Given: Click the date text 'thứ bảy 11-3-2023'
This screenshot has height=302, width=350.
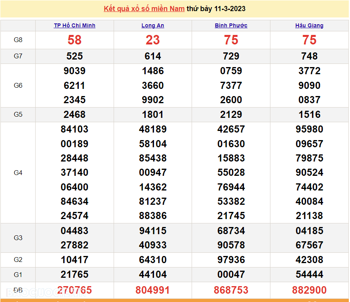Looking at the screenshot, I should 216,9.
